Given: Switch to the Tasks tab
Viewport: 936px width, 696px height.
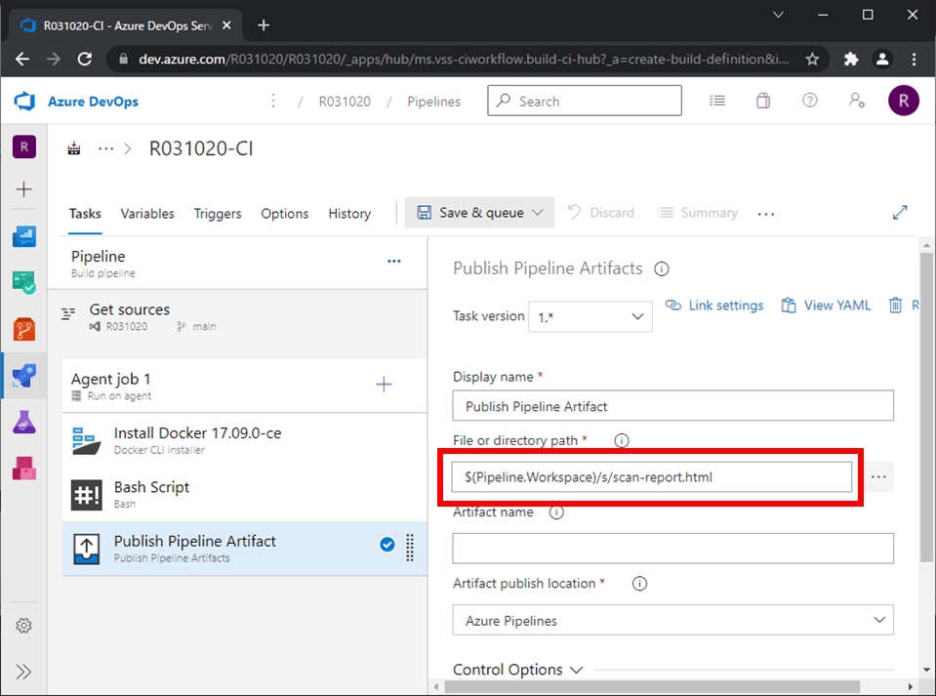Looking at the screenshot, I should tap(85, 214).
